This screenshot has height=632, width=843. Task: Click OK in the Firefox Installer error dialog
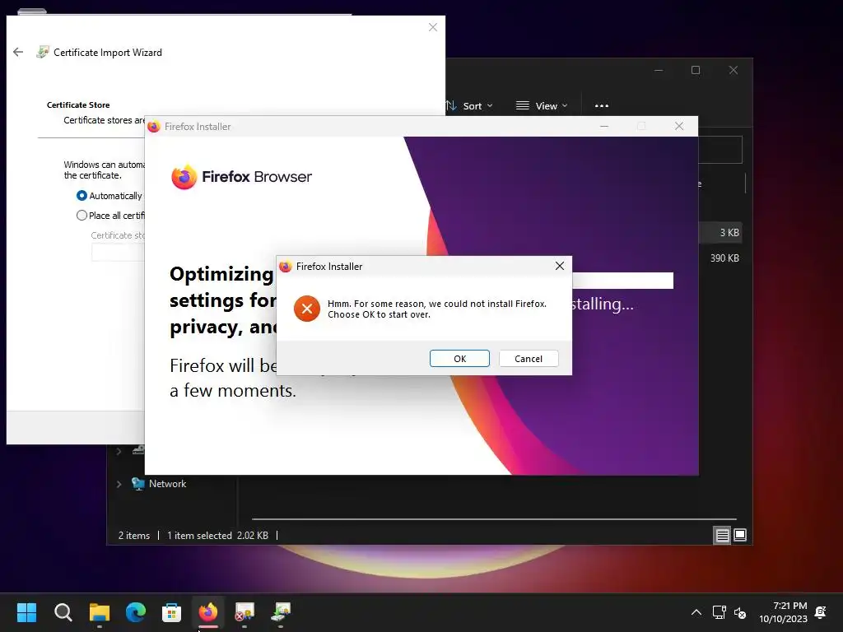pyautogui.click(x=459, y=359)
